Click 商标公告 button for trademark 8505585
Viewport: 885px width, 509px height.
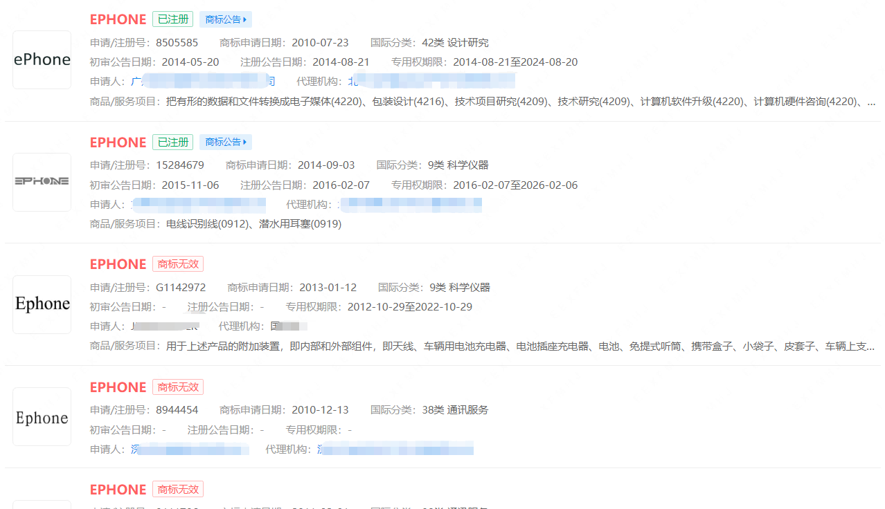point(226,19)
